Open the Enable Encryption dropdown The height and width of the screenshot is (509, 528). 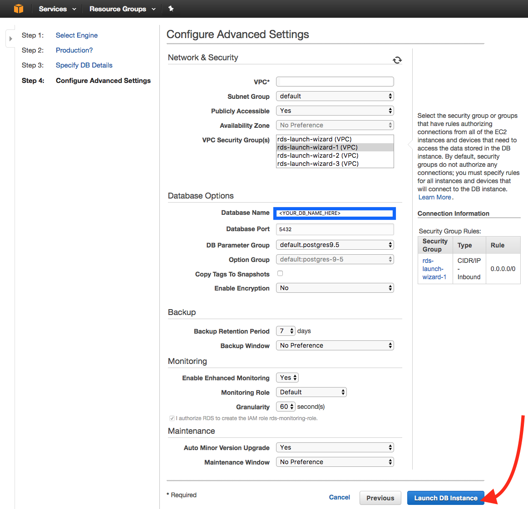335,288
